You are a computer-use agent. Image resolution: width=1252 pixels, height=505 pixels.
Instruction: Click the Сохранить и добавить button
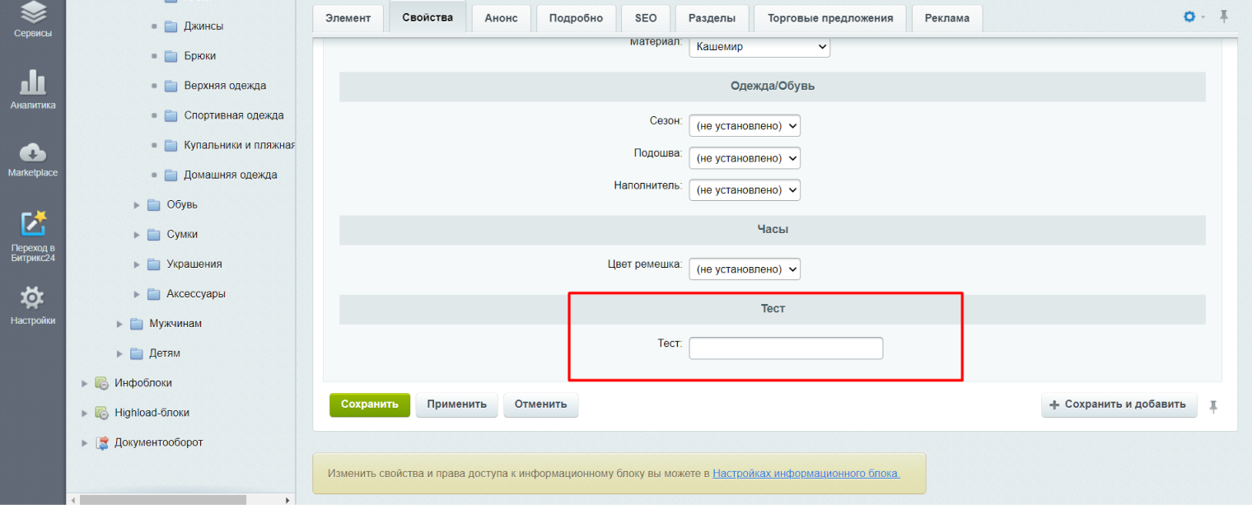click(x=1119, y=404)
